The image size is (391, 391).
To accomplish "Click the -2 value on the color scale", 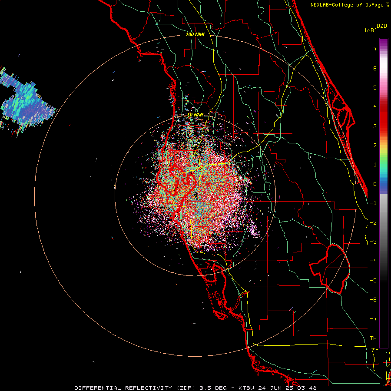I will tap(373, 223).
